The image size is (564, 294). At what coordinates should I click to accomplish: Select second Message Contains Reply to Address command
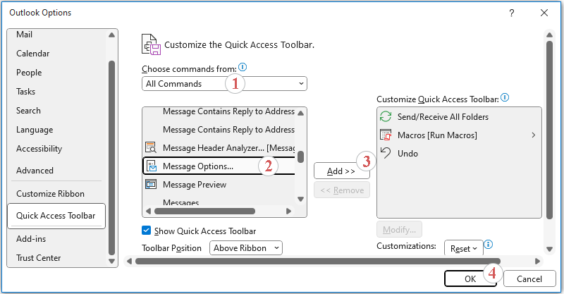[228, 130]
